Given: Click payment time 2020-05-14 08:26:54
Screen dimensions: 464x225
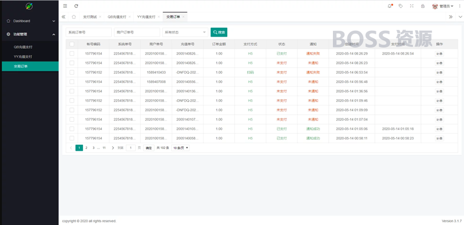Looking at the screenshot, I should pos(398,53).
